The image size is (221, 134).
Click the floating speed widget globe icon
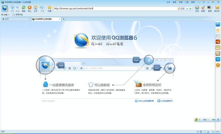click(x=196, y=120)
